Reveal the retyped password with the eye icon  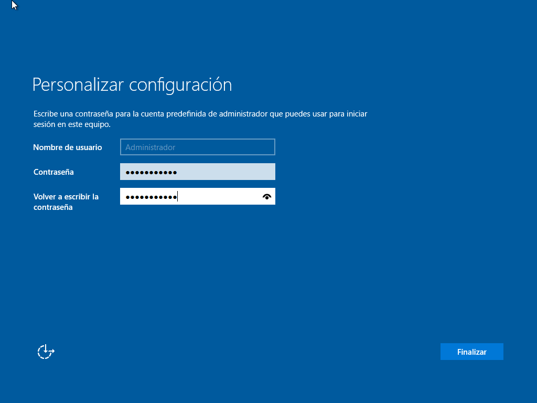[267, 197]
